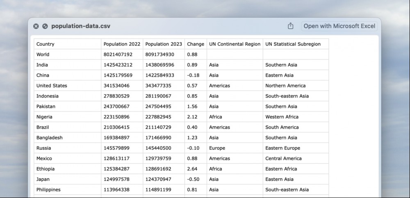Select the Mexico country cell
Viewport: 410px width, 198px height.
tap(68, 159)
